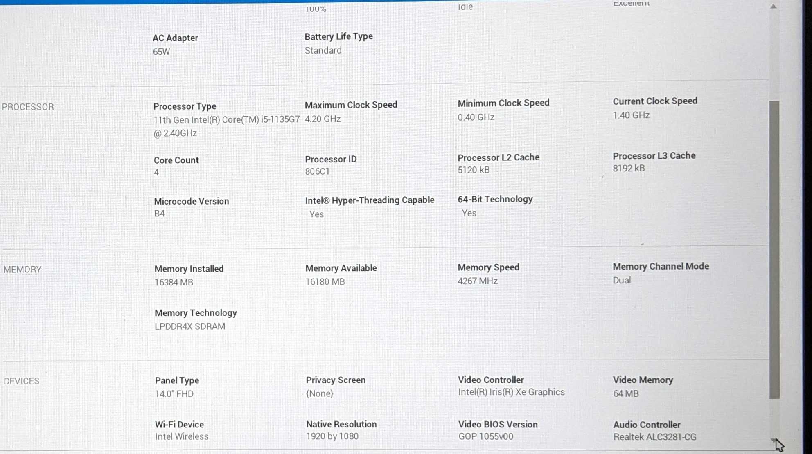Click the Memory Channel Mode label
Image resolution: width=812 pixels, height=454 pixels.
661,267
